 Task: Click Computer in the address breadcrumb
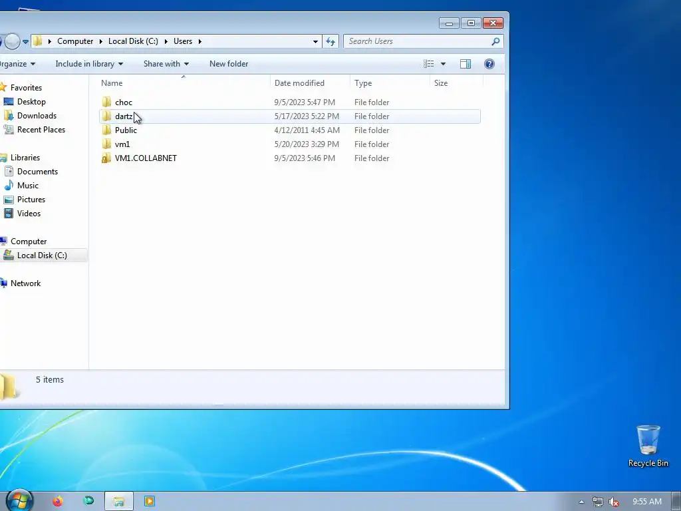point(75,41)
